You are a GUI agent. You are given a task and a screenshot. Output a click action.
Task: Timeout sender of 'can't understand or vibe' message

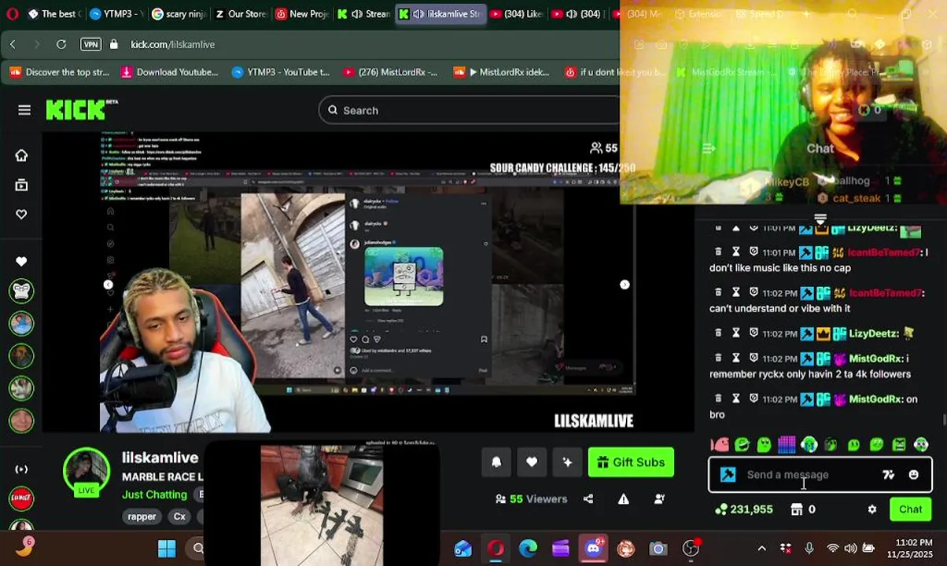(x=735, y=293)
